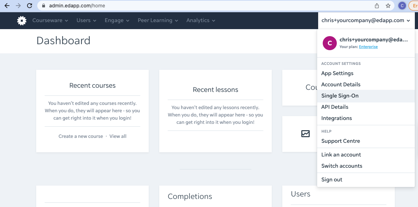Select the chart icon on the dashboard card
Viewport: 418px width, 207px height.
click(x=305, y=134)
